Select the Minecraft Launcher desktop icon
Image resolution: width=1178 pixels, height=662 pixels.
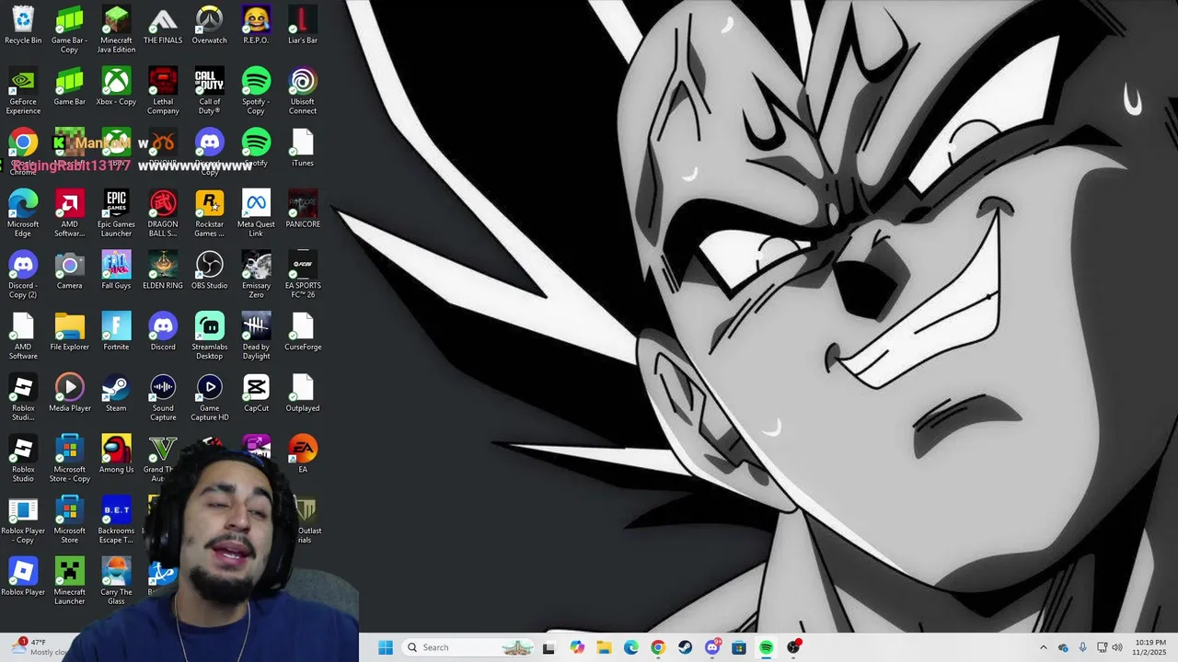coord(70,581)
